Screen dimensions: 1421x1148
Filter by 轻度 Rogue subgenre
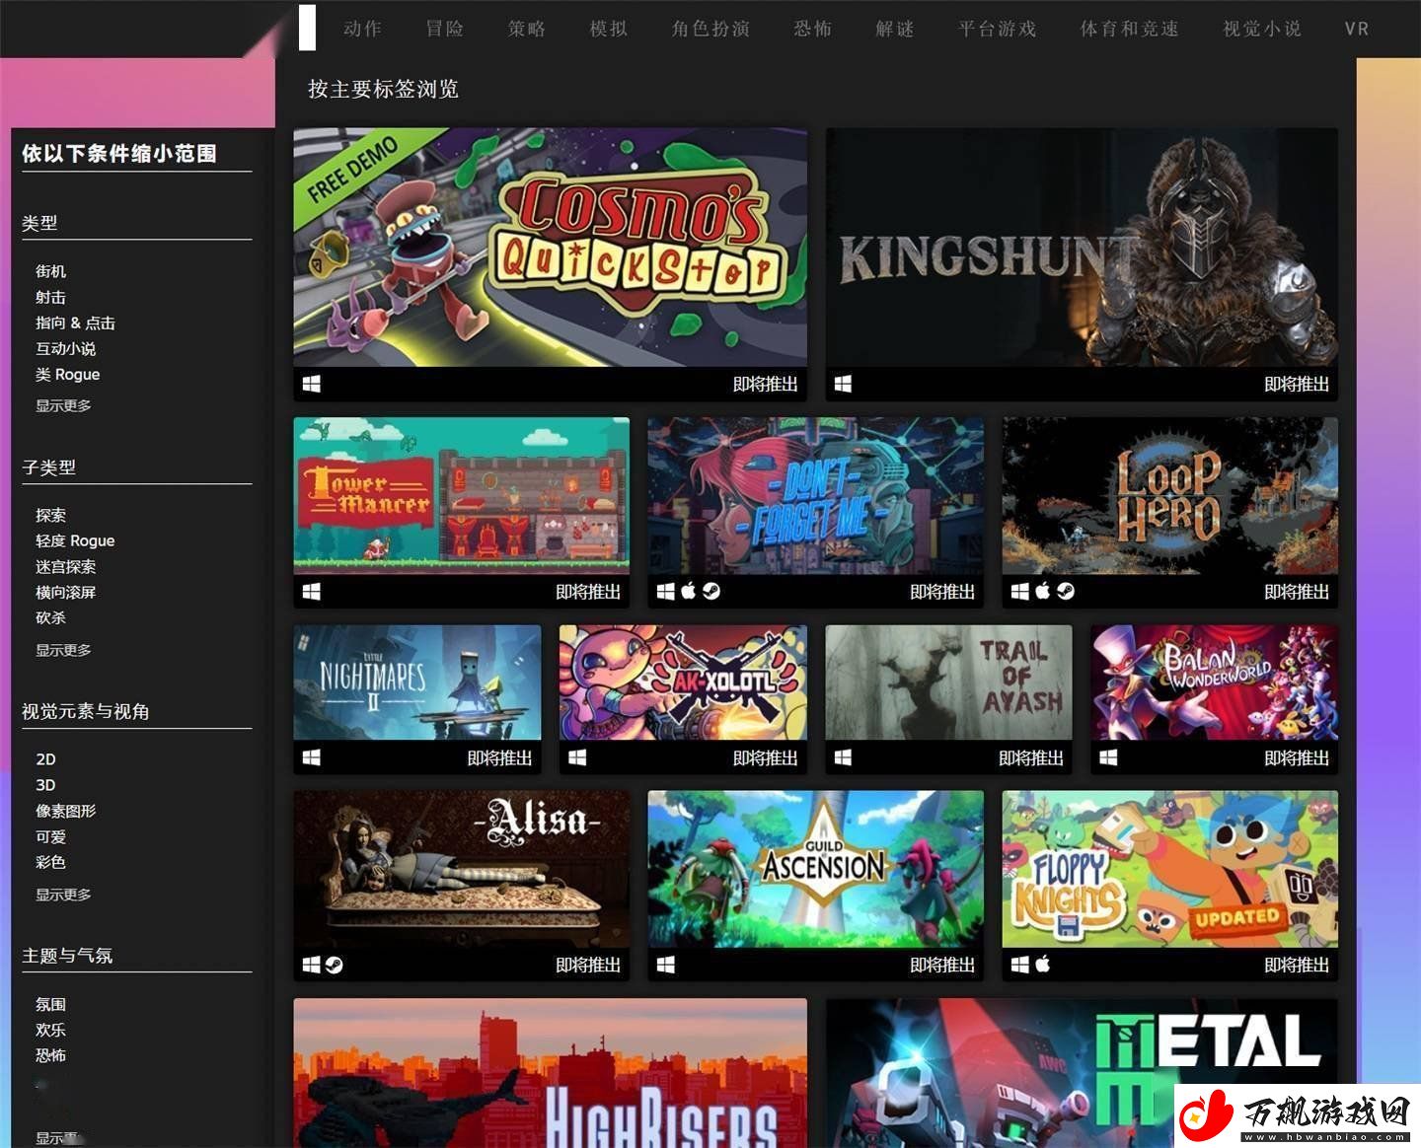[x=75, y=540]
